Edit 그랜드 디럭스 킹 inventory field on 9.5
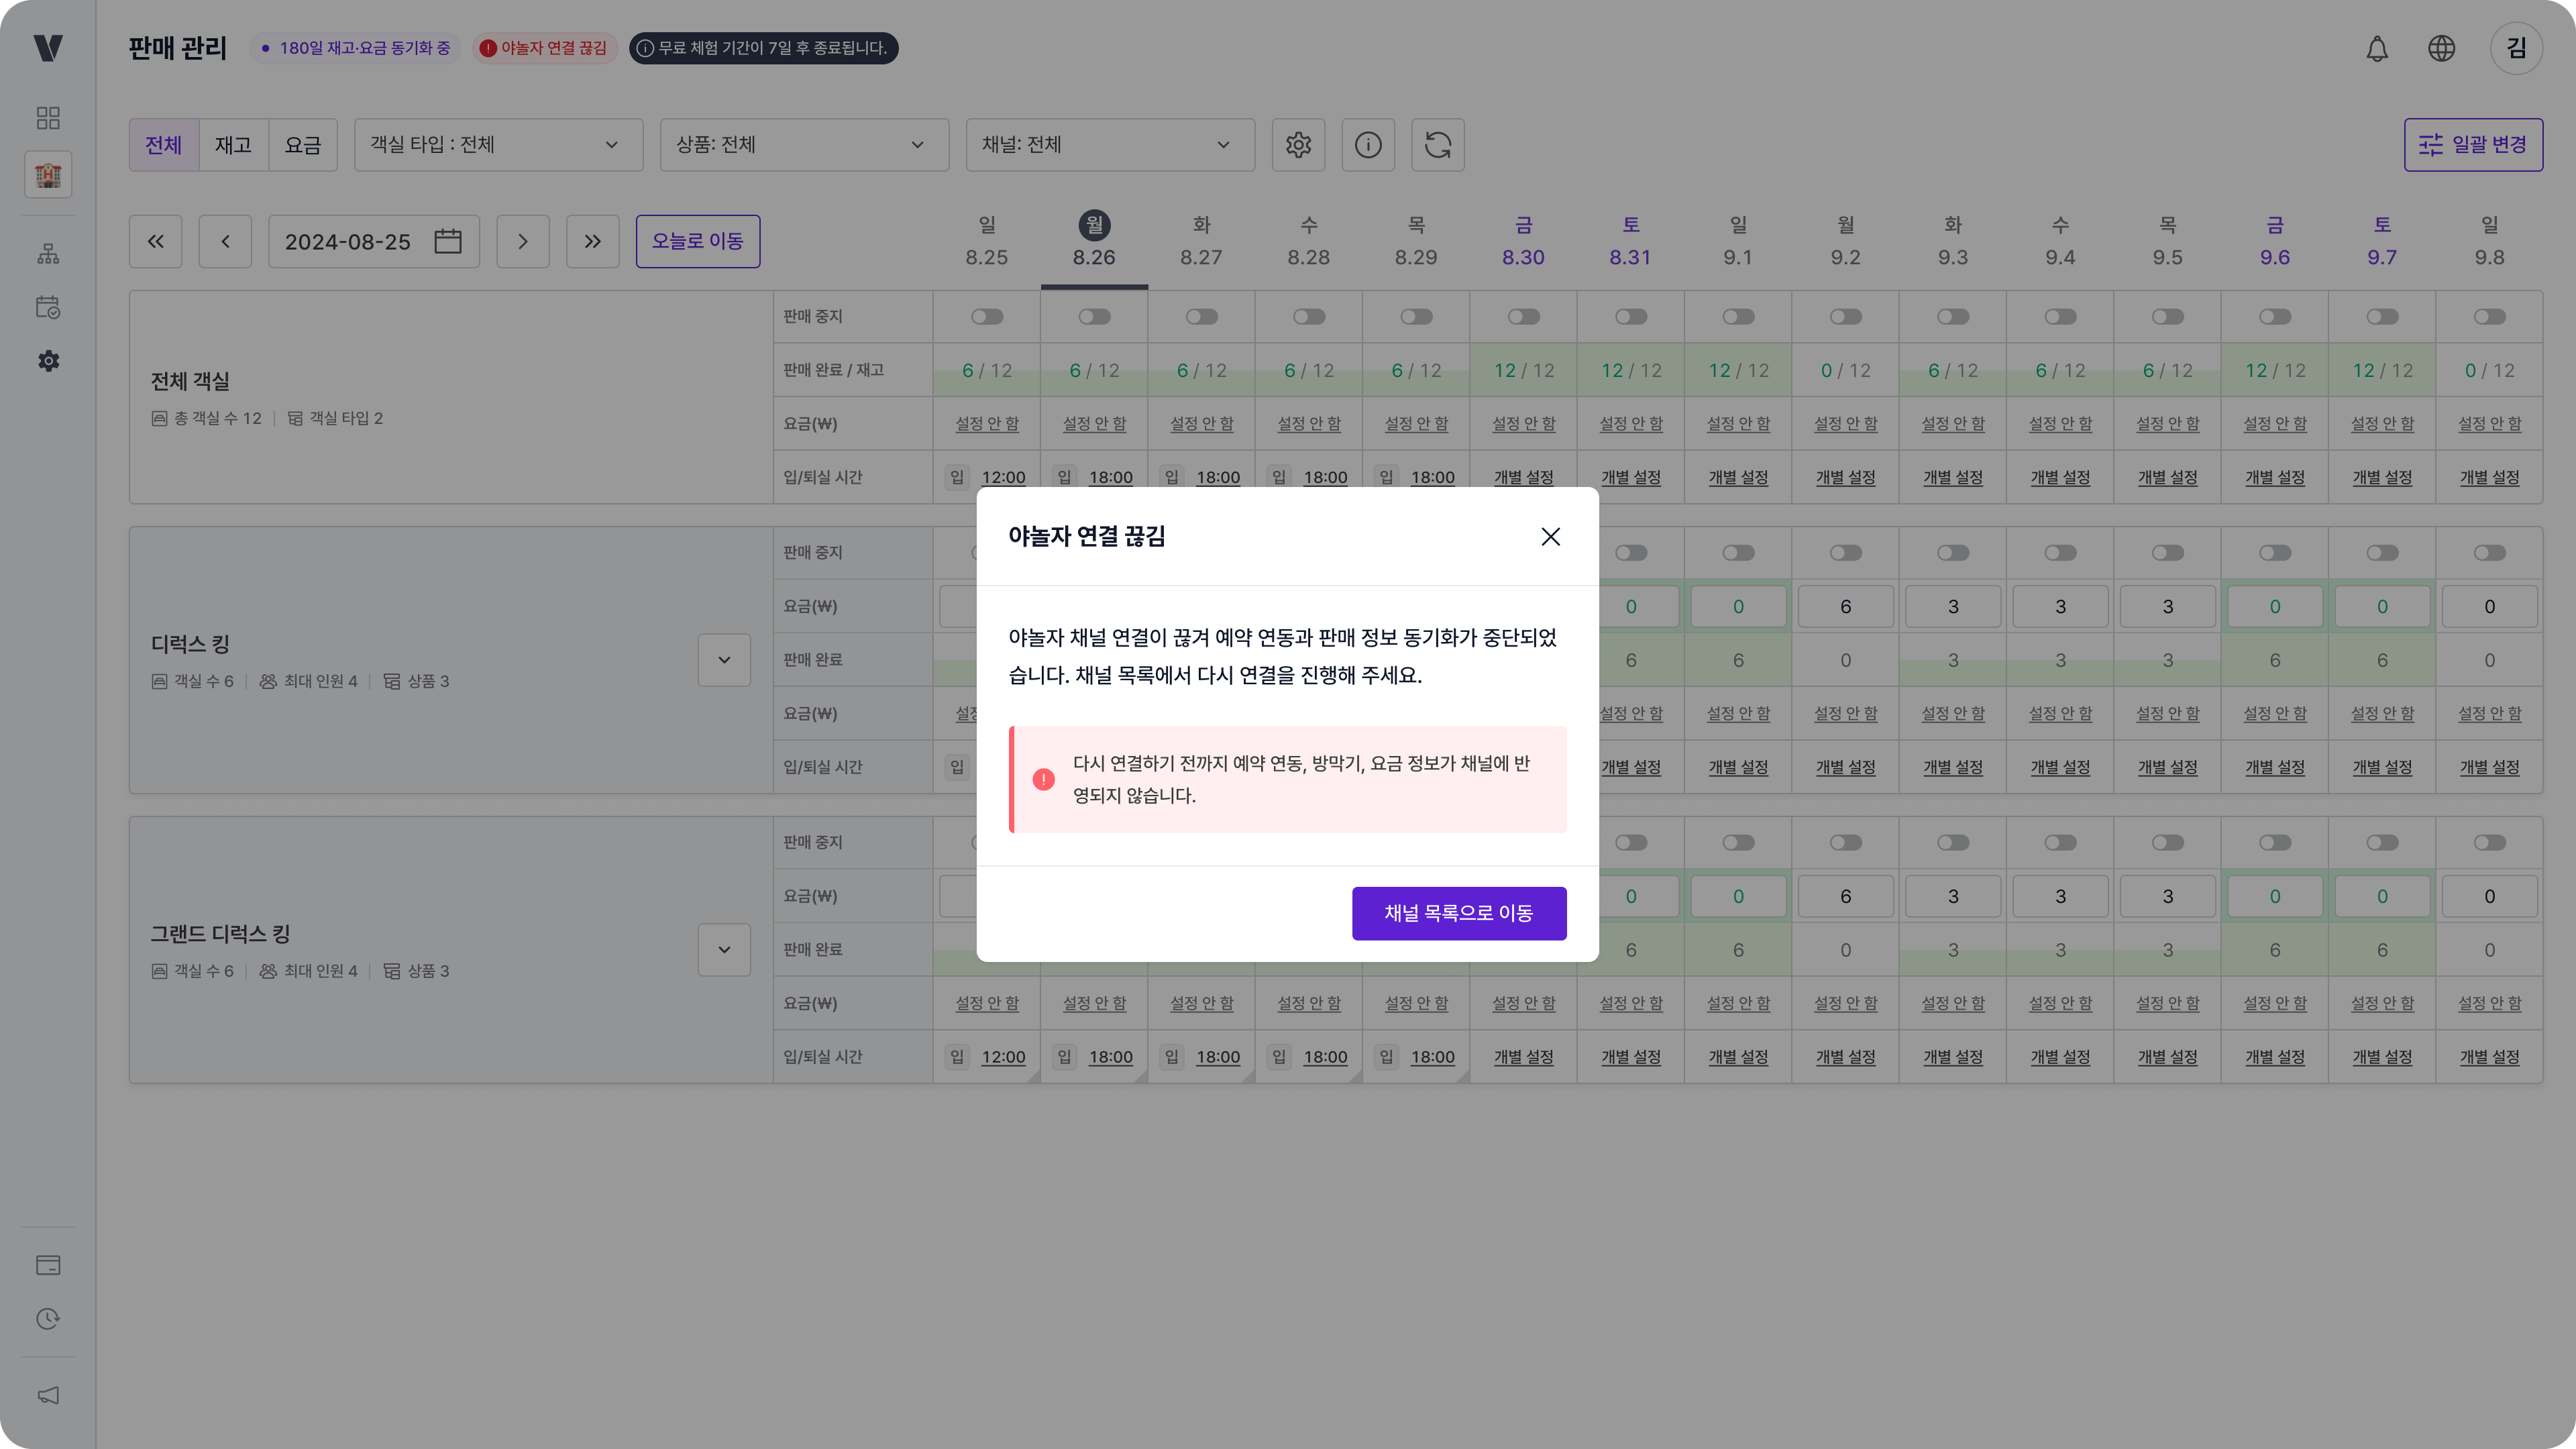This screenshot has height=1449, width=2576. 2168,897
